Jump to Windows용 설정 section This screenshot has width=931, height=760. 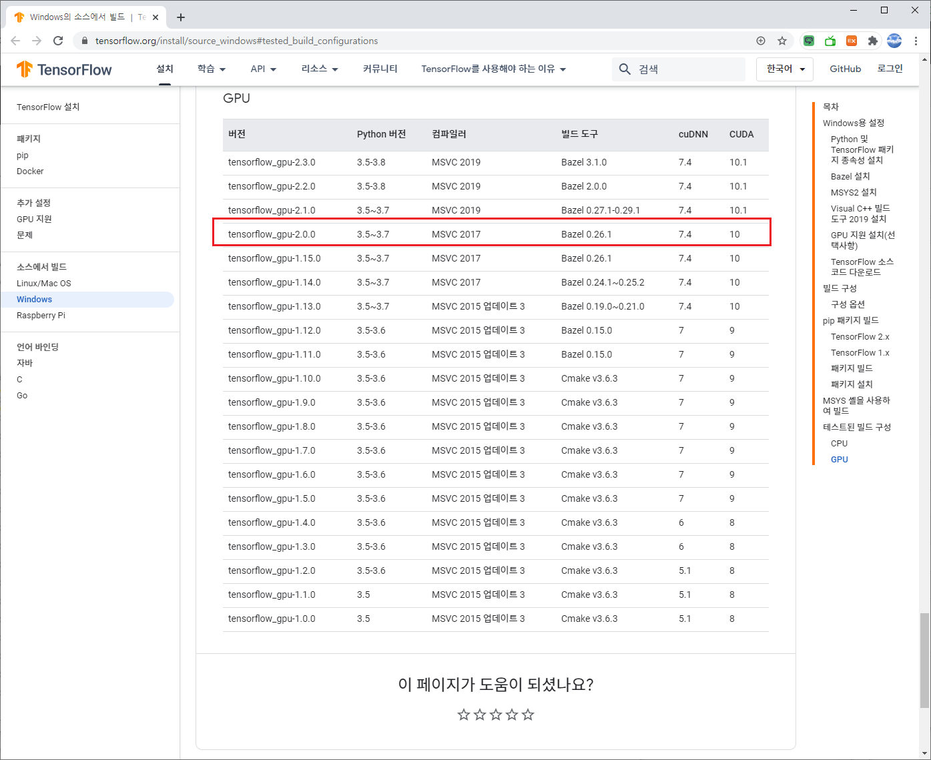pos(854,123)
